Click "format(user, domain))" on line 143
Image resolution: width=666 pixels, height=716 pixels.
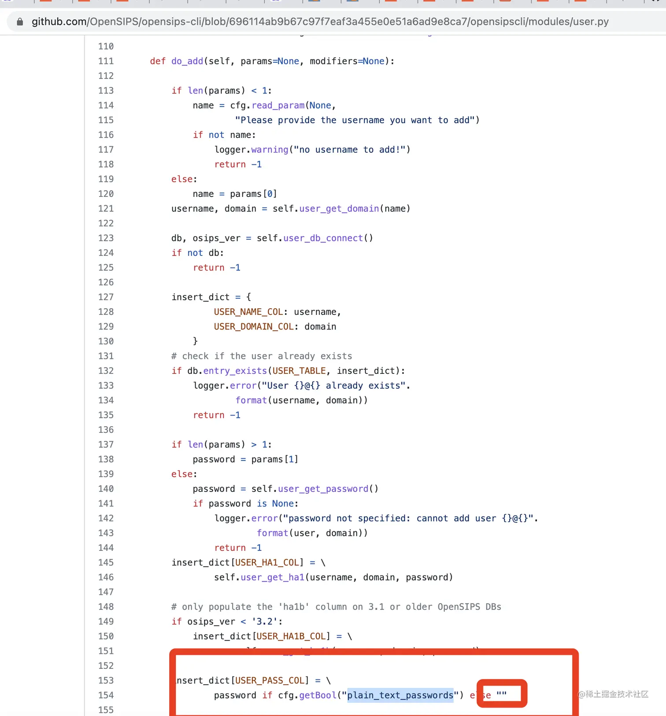pos(312,533)
